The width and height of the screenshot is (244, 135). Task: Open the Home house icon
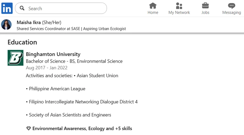153,6
